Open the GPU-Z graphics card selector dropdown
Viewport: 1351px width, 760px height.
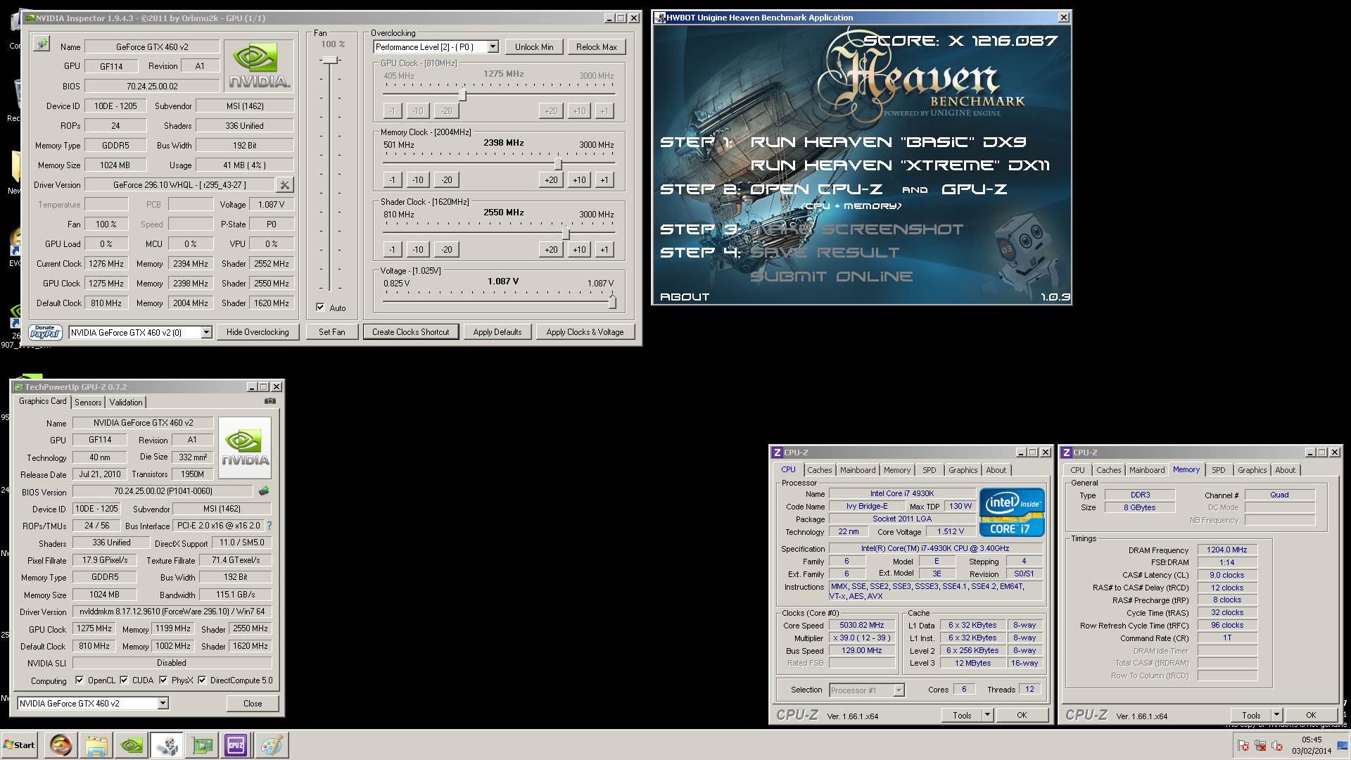tap(163, 703)
